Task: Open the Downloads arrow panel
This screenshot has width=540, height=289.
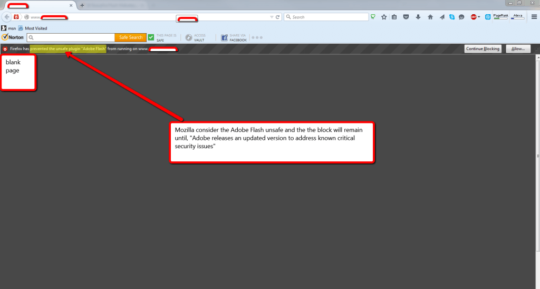Action: pyautogui.click(x=418, y=17)
